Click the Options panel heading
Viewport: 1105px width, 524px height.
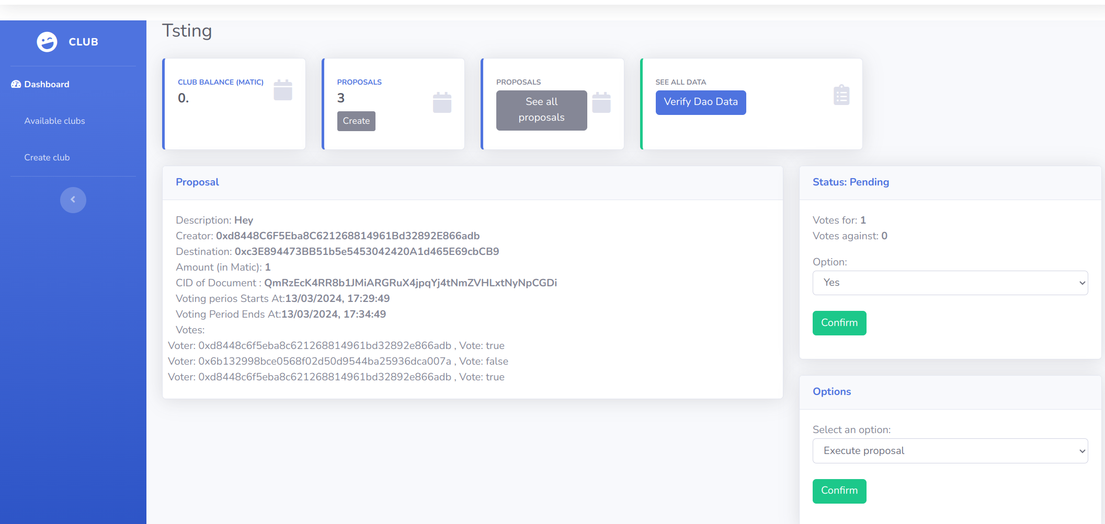pos(831,391)
